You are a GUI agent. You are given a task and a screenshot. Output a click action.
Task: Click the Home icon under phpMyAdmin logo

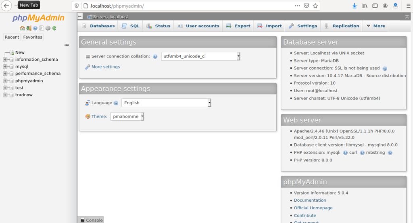22,28
